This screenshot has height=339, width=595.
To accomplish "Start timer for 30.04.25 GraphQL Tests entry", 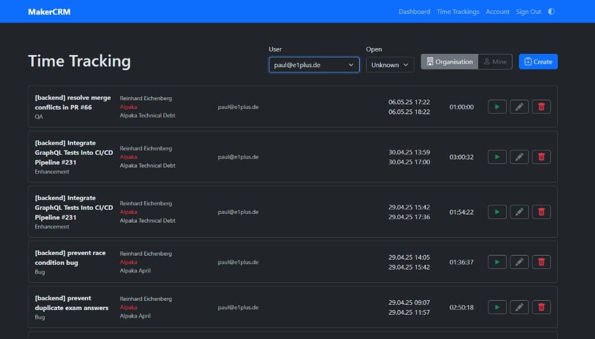I will 497,157.
